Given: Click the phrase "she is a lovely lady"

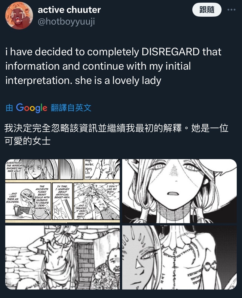Looking at the screenshot, I should point(118,81).
